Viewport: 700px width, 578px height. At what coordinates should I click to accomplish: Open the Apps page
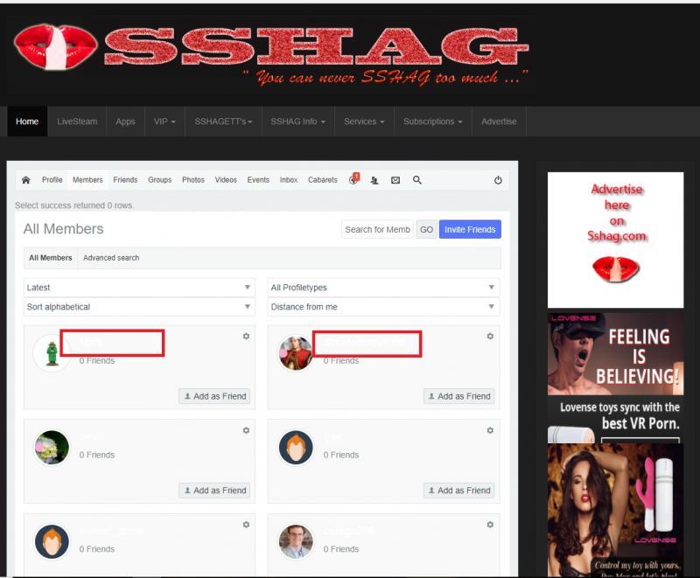click(125, 122)
